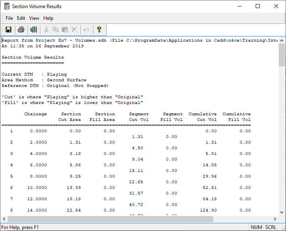
Task: Click cumulative cut volume value 84.18
Action: pos(210,199)
